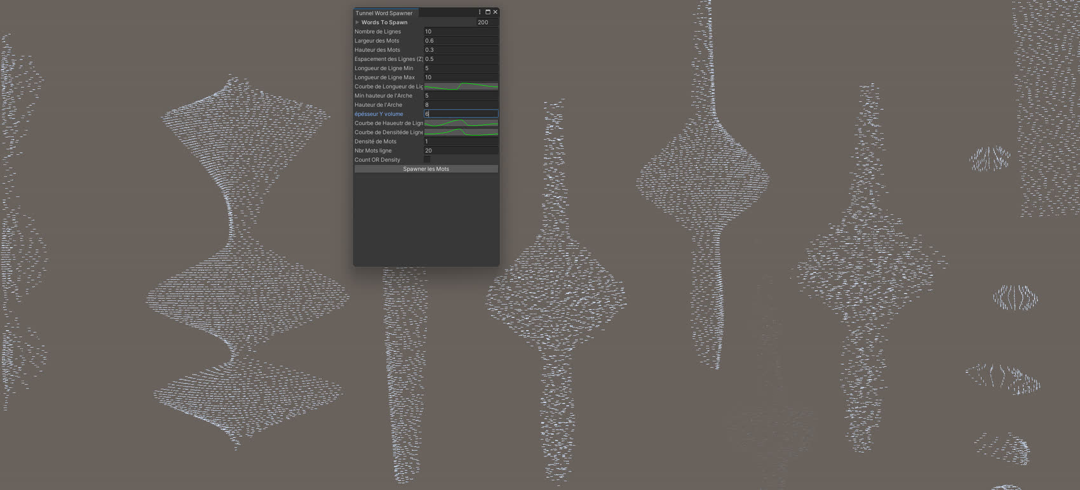Viewport: 1080px width, 490px height.
Task: Click the Nombre de Lignes label
Action: coord(377,32)
